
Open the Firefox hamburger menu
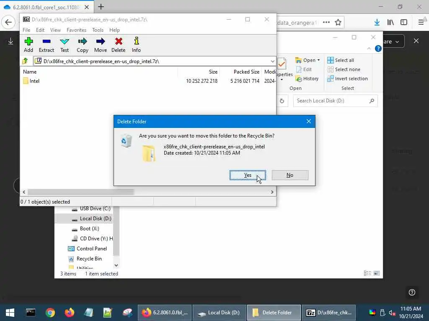coord(421,23)
